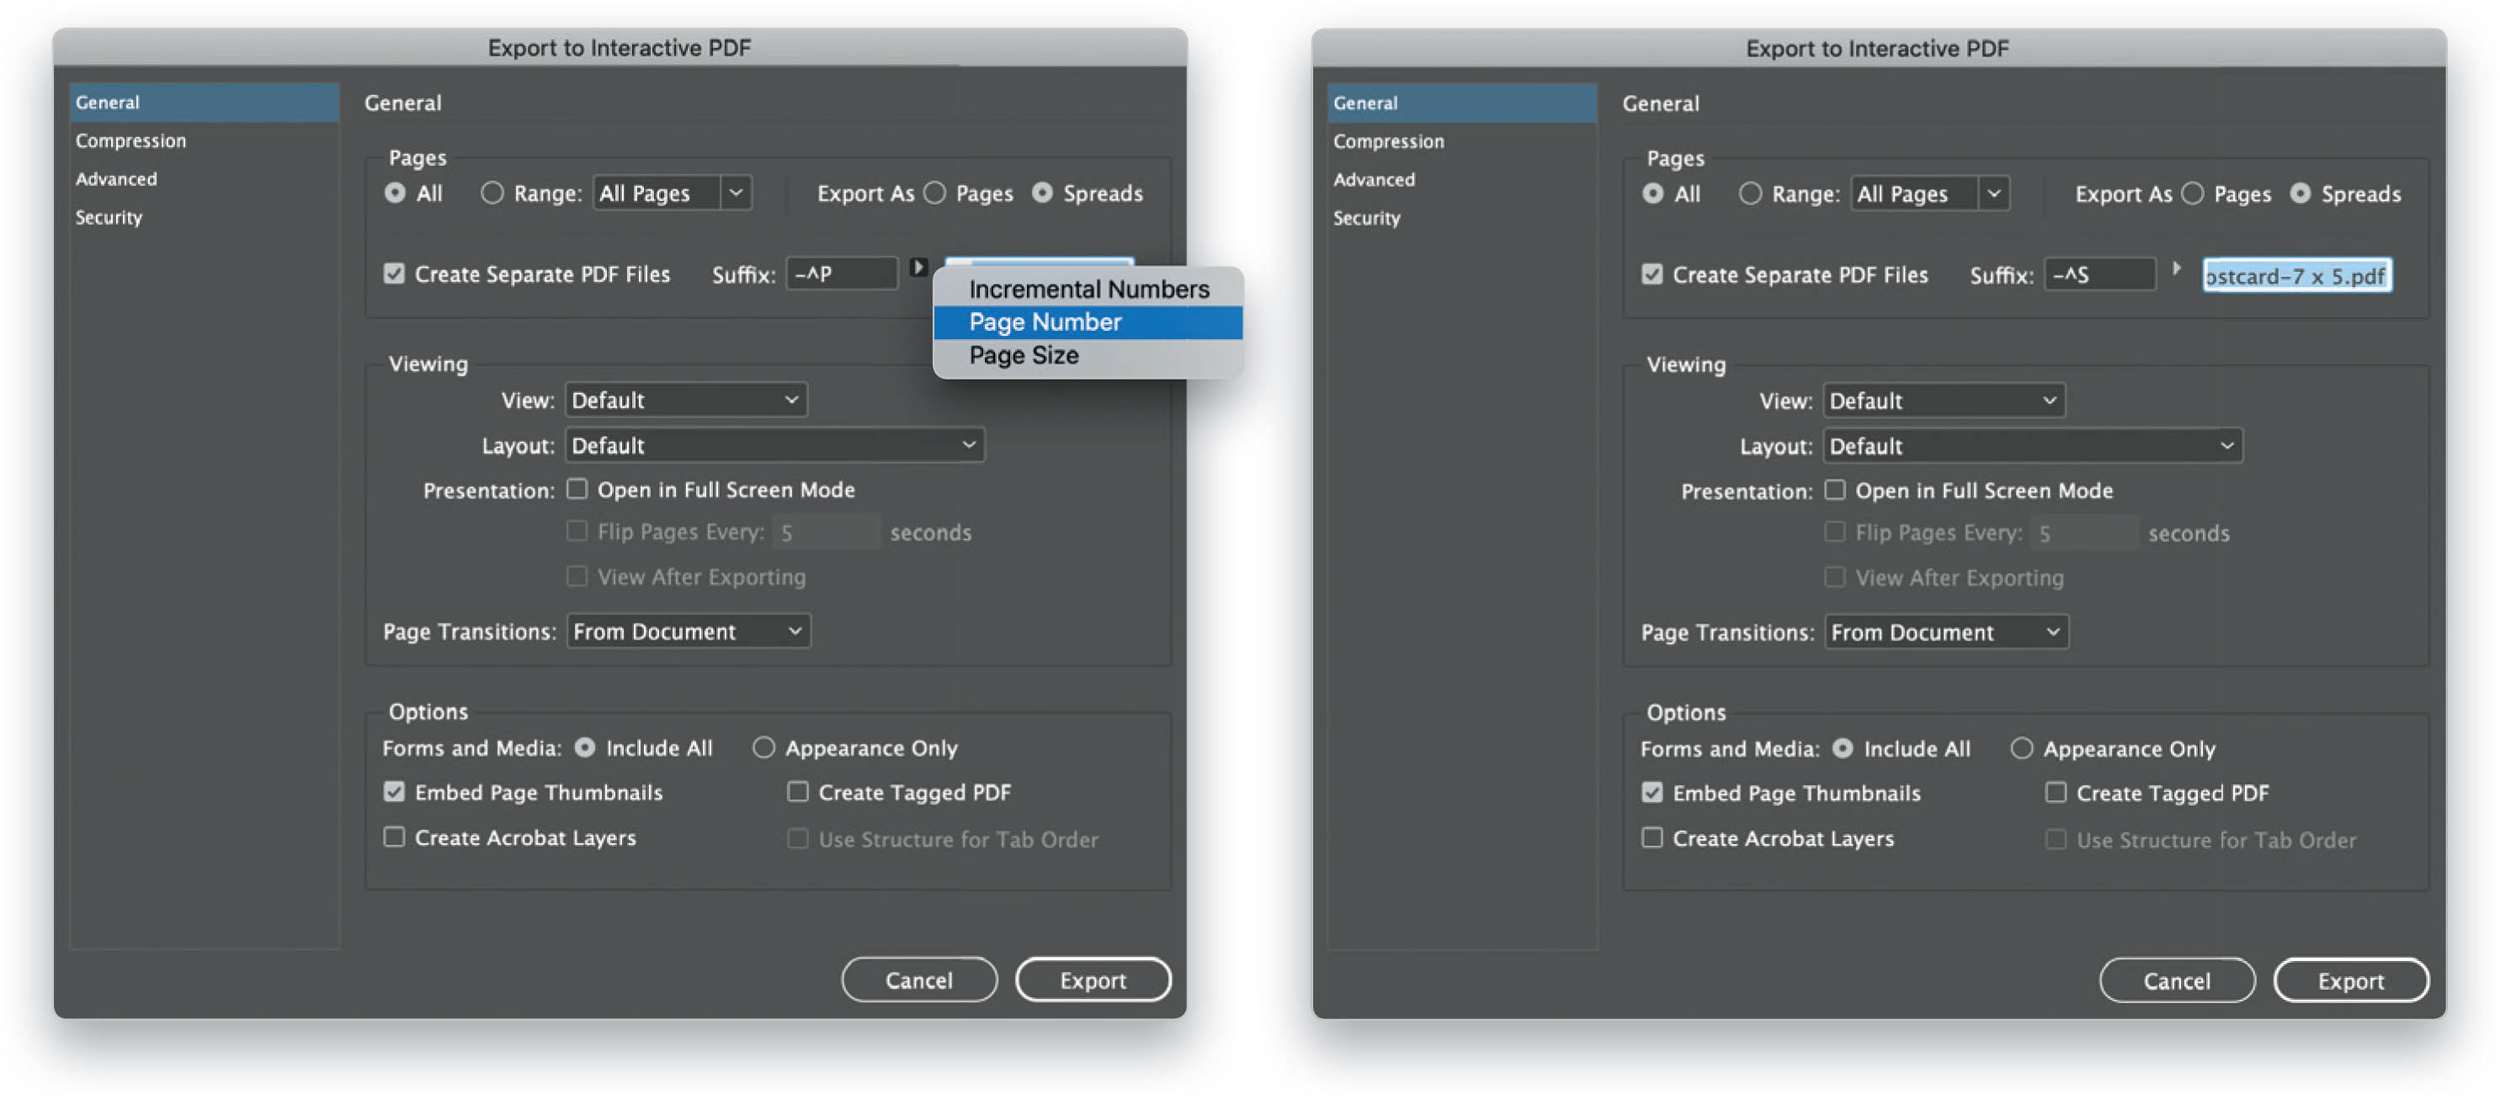Click Cancel button in left dialog
This screenshot has height=1099, width=2500.
pyautogui.click(x=919, y=980)
